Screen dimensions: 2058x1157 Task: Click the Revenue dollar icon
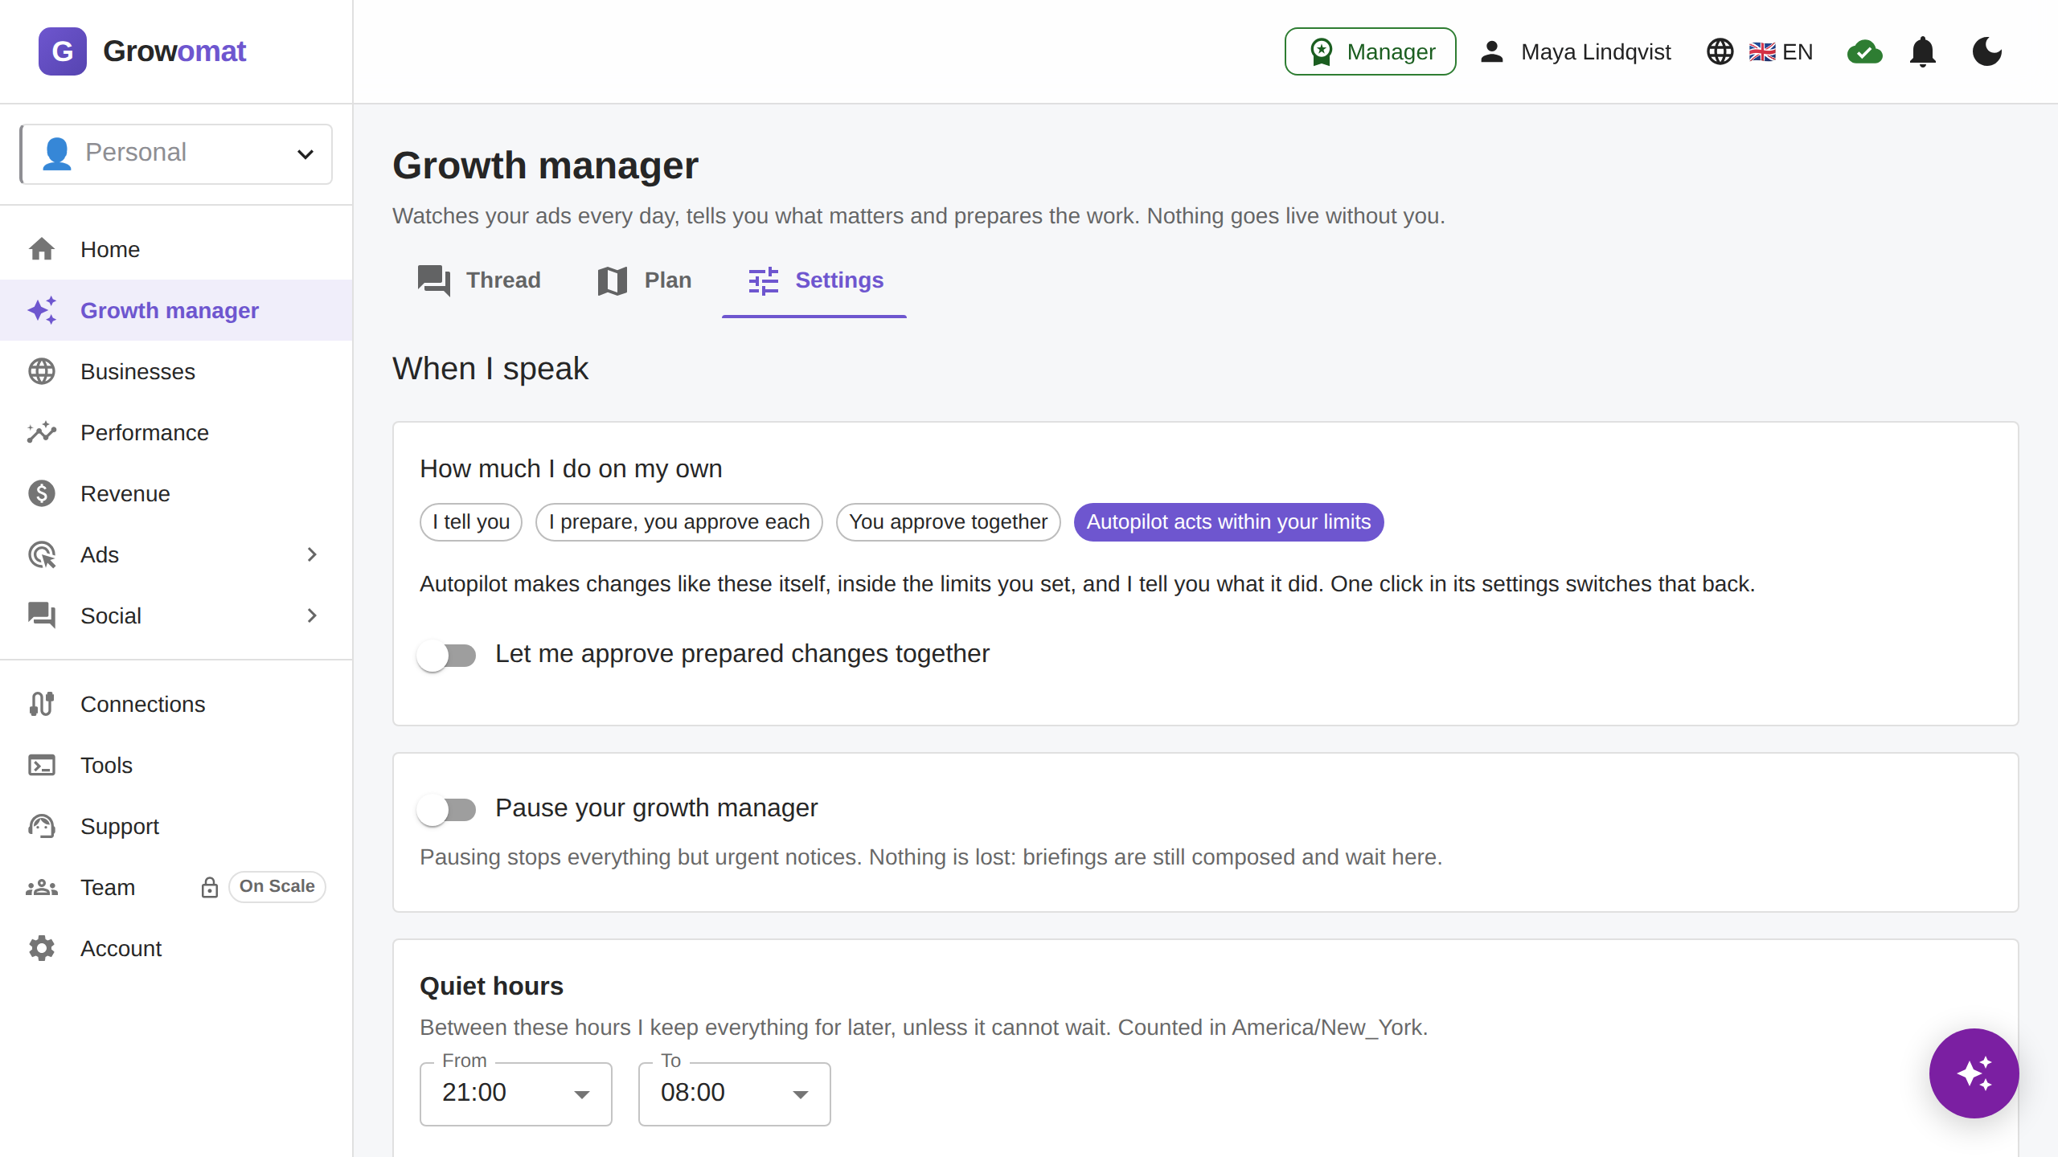pyautogui.click(x=42, y=494)
